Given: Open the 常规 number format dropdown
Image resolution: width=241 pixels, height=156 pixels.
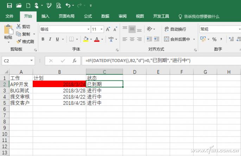Looking at the screenshot, I should coord(240,29).
